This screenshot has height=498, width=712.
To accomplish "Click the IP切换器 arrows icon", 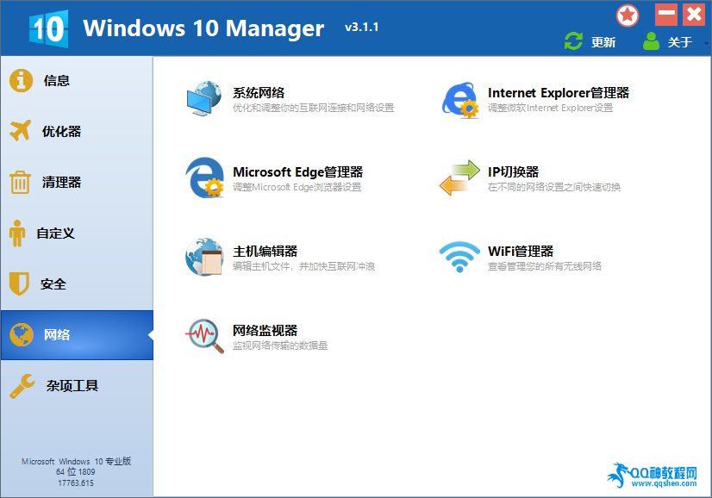I will tap(459, 177).
